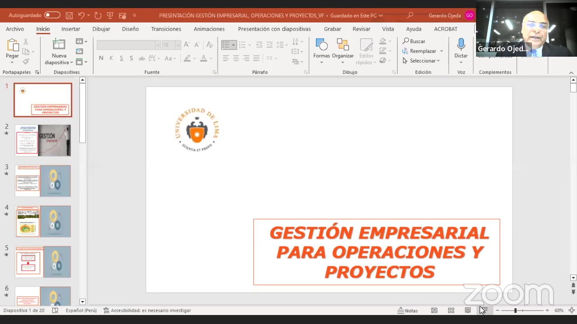This screenshot has width=577, height=324.
Task: Open the change case Aa dropdown
Action: tap(170, 58)
